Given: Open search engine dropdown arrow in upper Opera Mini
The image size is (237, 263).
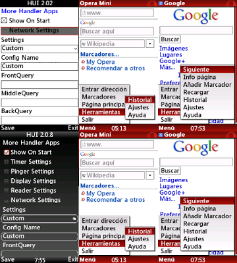Looking at the screenshot, I should (150, 44).
